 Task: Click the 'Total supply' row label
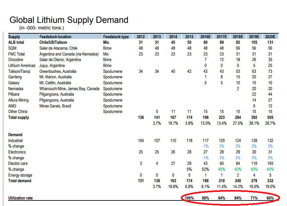pos(19,118)
